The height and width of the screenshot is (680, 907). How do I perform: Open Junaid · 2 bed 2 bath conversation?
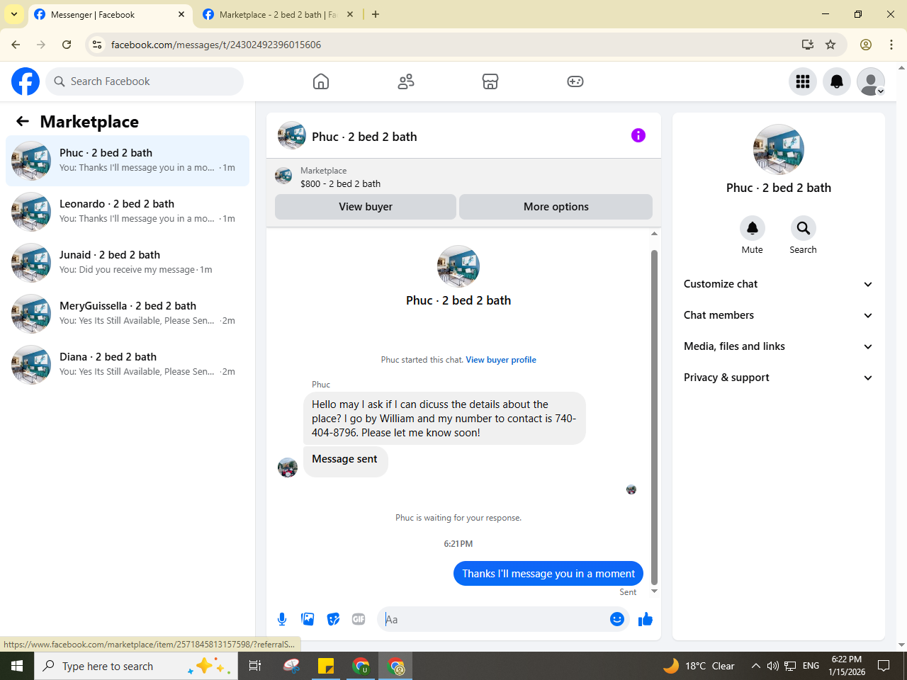128,263
